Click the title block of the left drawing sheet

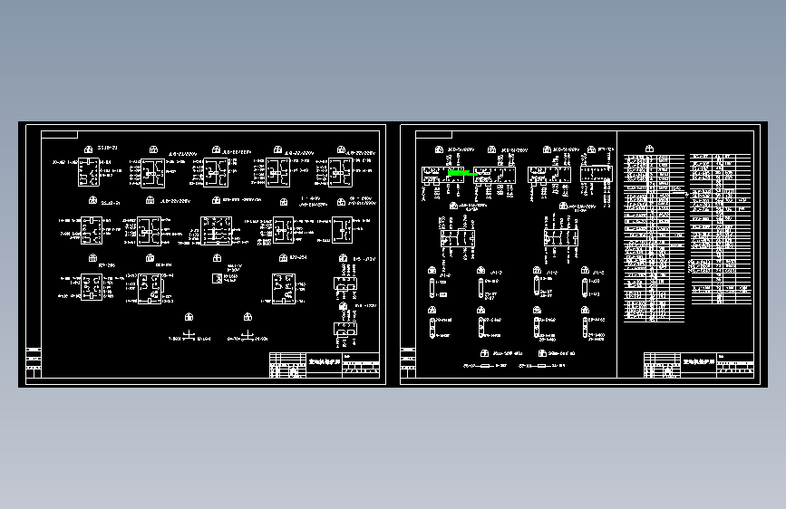[325, 365]
